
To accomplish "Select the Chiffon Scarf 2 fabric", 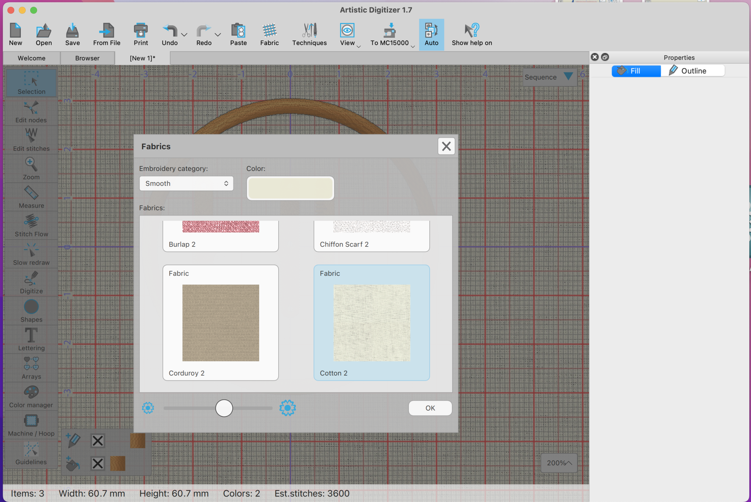I will coord(372,236).
